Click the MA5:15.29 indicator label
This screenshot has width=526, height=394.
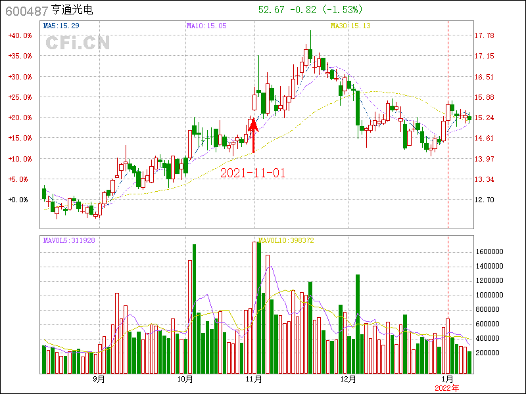click(x=61, y=26)
